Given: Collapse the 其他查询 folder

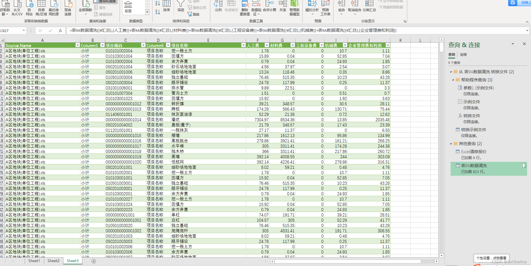Looking at the screenshot, I should coord(451,144).
